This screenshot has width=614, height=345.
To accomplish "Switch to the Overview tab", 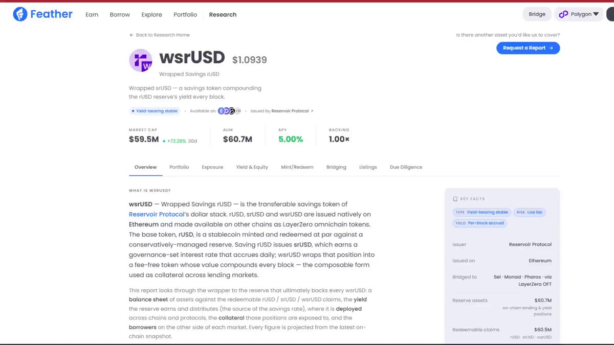I will pyautogui.click(x=145, y=167).
